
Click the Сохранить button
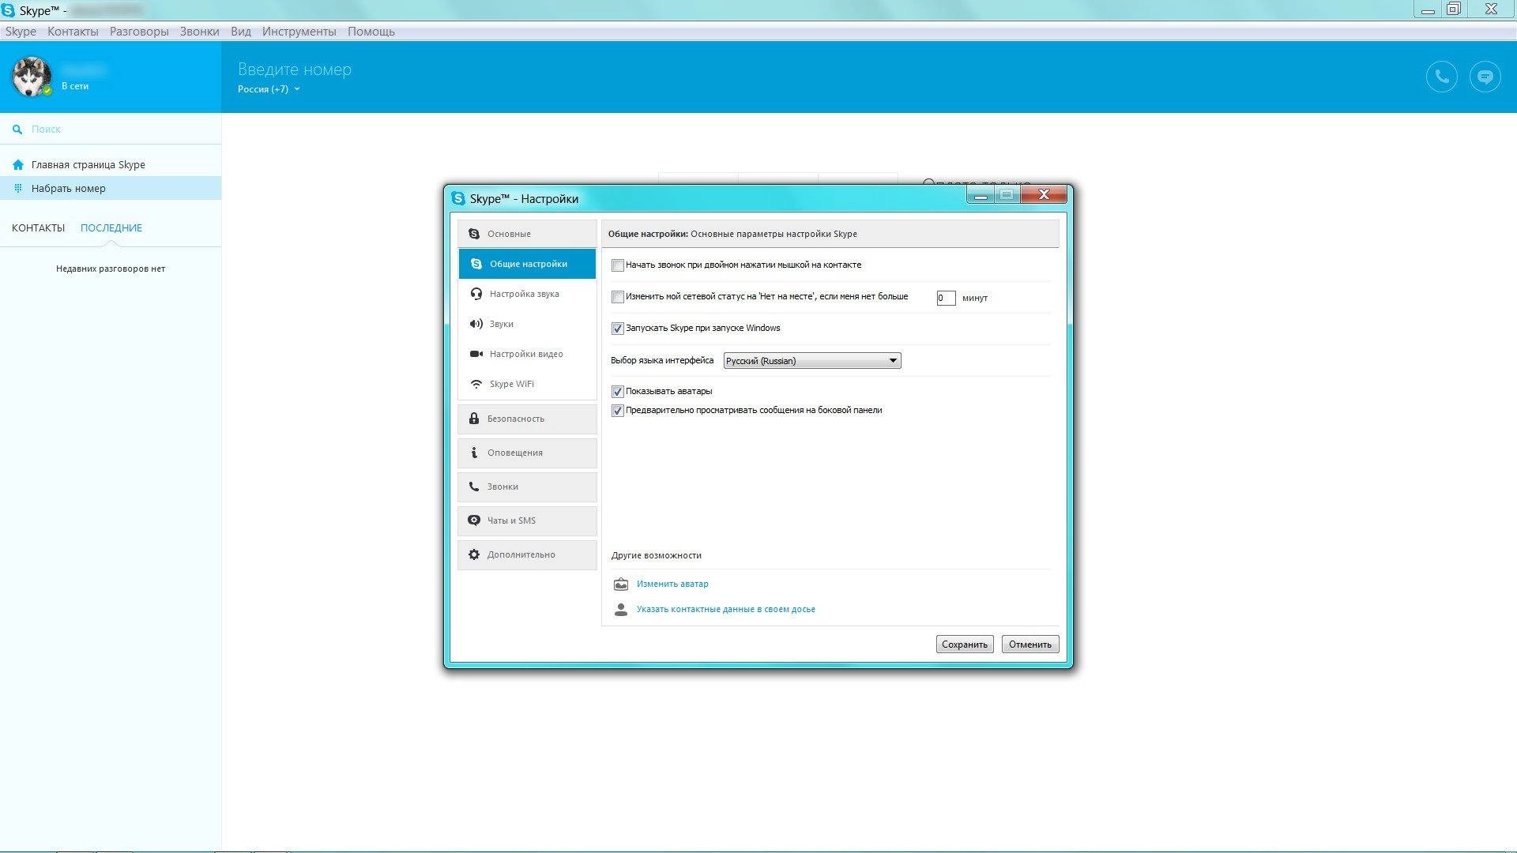tap(965, 644)
